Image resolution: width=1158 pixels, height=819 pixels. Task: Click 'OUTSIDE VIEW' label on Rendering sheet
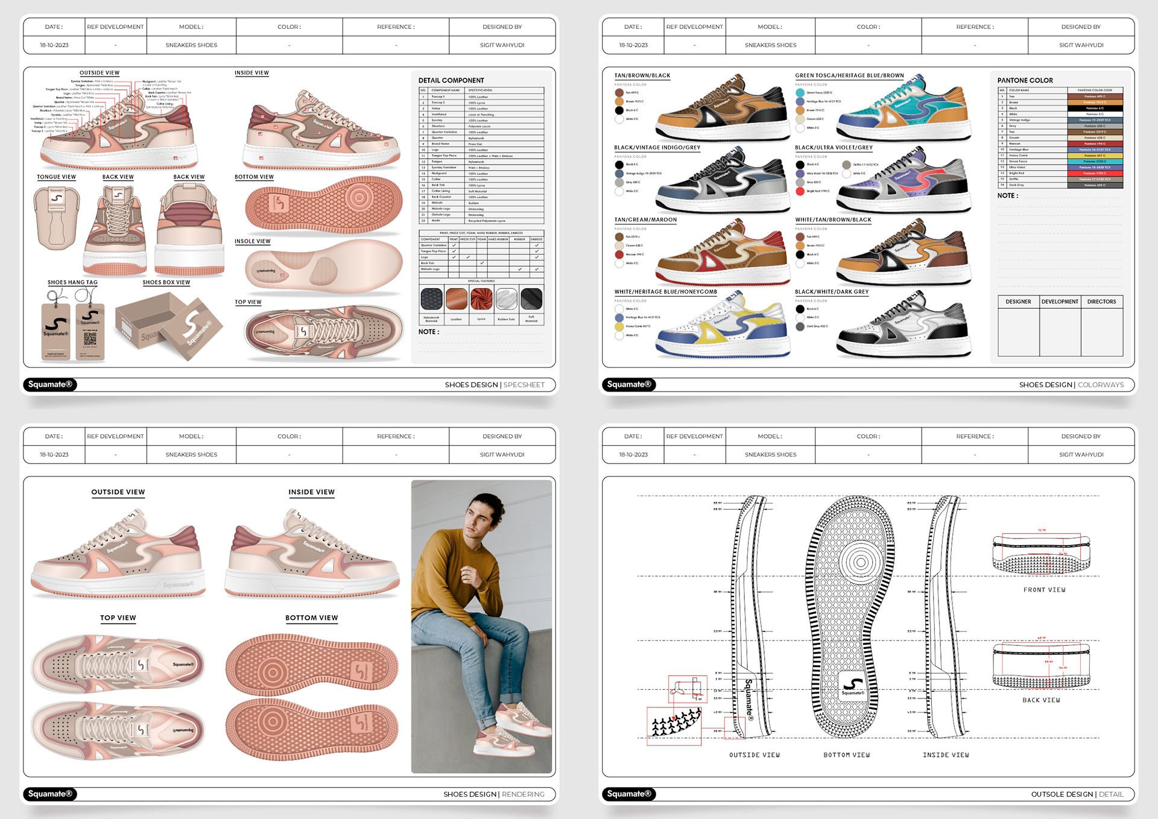tap(118, 492)
